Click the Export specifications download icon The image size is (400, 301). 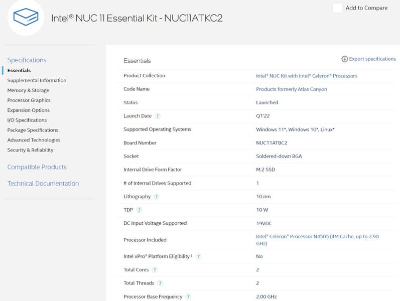tap(345, 59)
